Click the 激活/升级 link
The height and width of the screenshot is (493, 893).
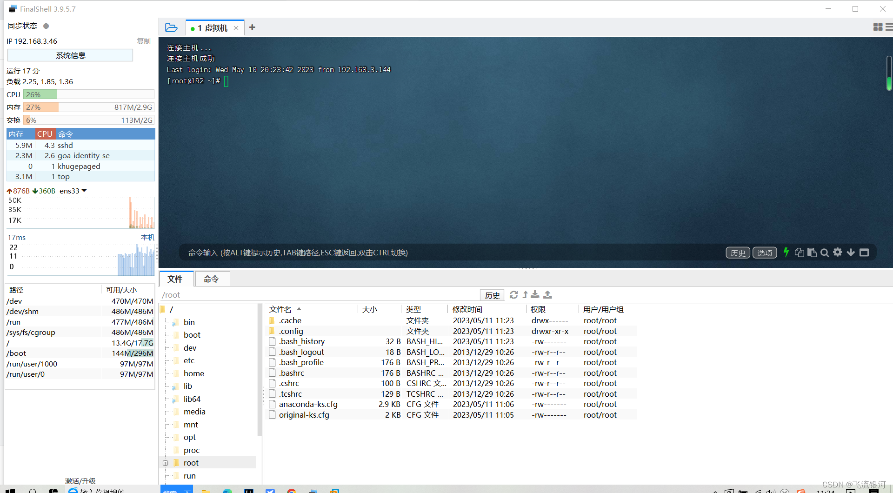coord(80,481)
